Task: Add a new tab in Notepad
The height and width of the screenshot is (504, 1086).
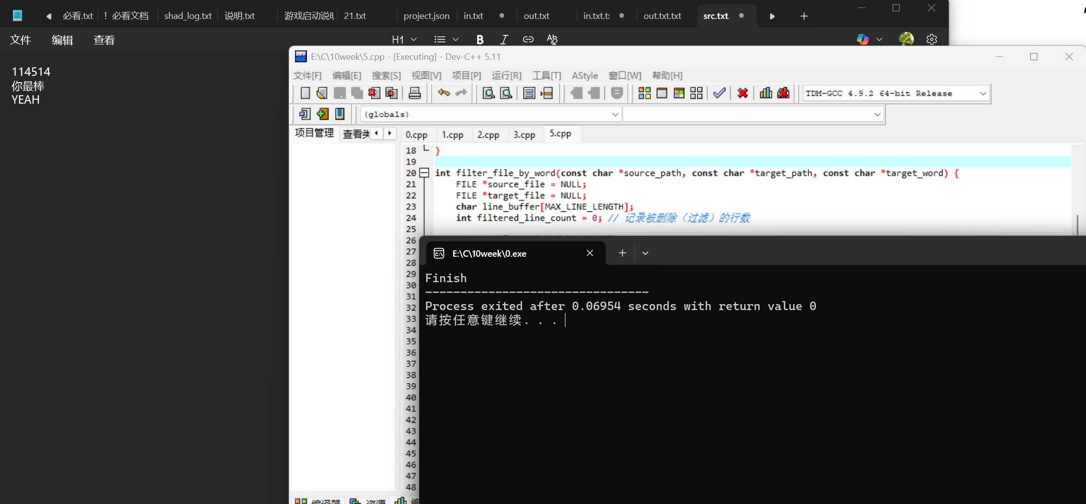Action: 804,16
